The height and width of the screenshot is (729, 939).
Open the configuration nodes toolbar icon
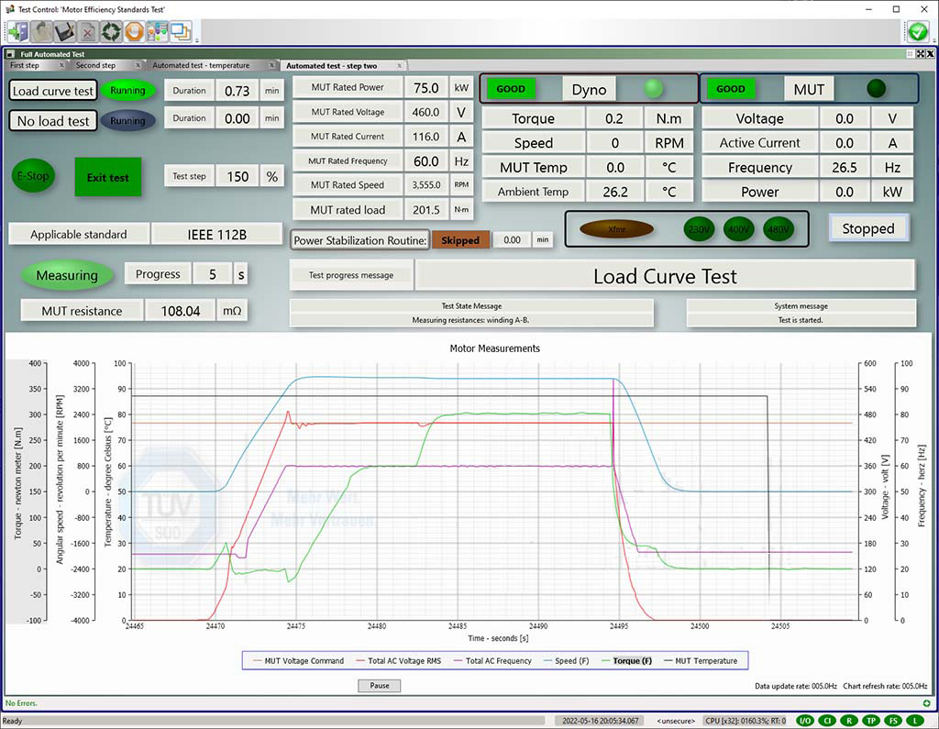tap(156, 30)
